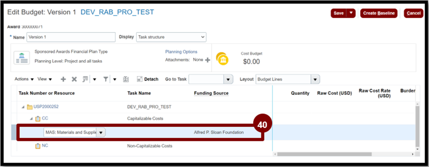Click the delete X icon in toolbar
The height and width of the screenshot is (167, 429).
click(x=74, y=79)
